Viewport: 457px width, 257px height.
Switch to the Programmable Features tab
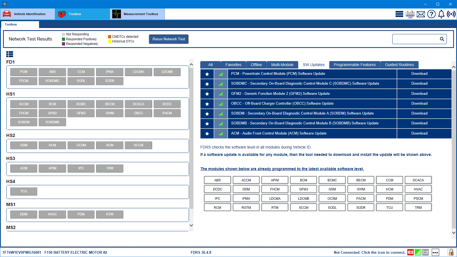click(354, 65)
